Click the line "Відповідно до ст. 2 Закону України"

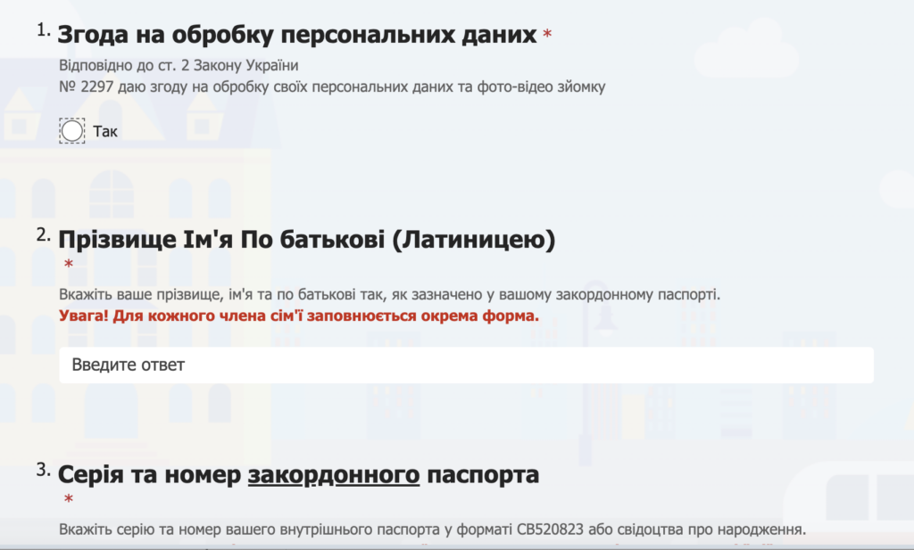[179, 67]
